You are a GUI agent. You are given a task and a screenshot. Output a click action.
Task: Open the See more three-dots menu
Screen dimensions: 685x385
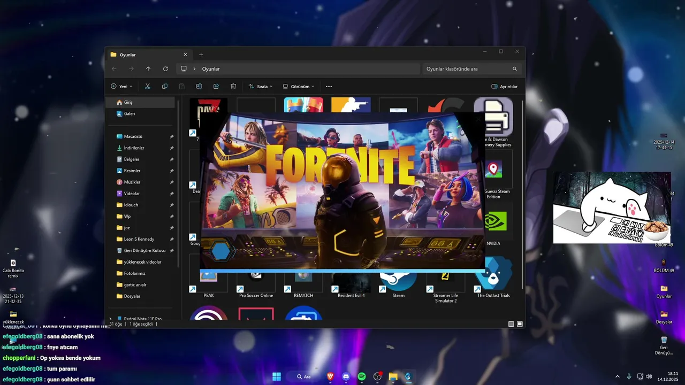329,86
